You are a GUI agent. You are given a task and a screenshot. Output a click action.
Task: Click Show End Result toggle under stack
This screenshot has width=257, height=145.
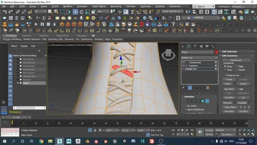coord(190,88)
